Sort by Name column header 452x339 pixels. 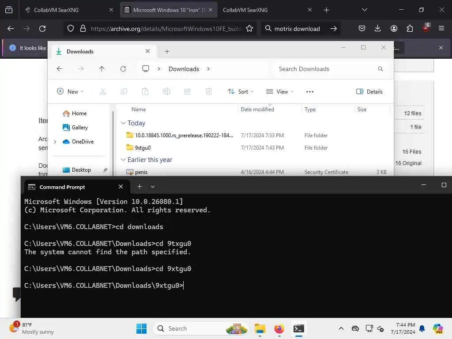click(139, 109)
